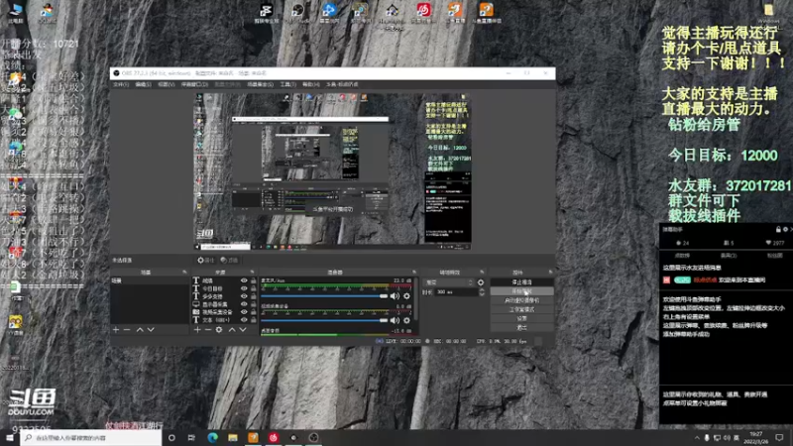Click the source filters button beside properties
The image size is (793, 446).
230,260
